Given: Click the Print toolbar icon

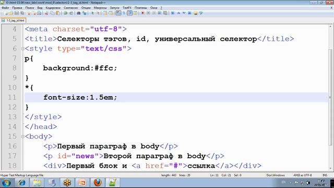Looking at the screenshot, I should click(39, 13).
